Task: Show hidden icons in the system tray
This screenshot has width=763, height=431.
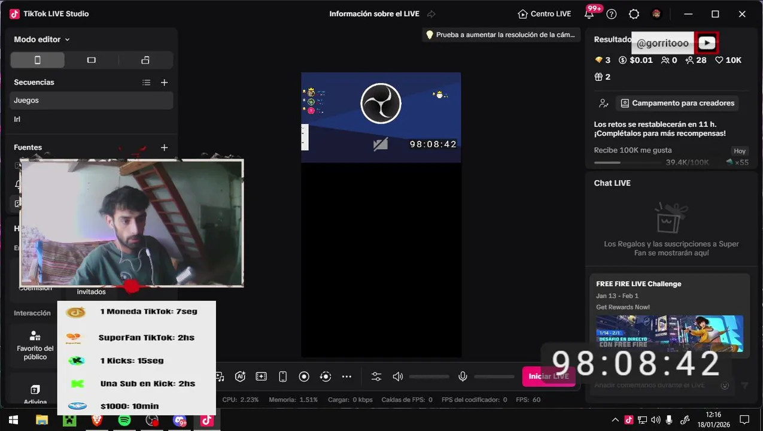Action: click(615, 420)
